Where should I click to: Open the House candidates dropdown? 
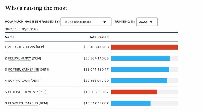coord(86,22)
